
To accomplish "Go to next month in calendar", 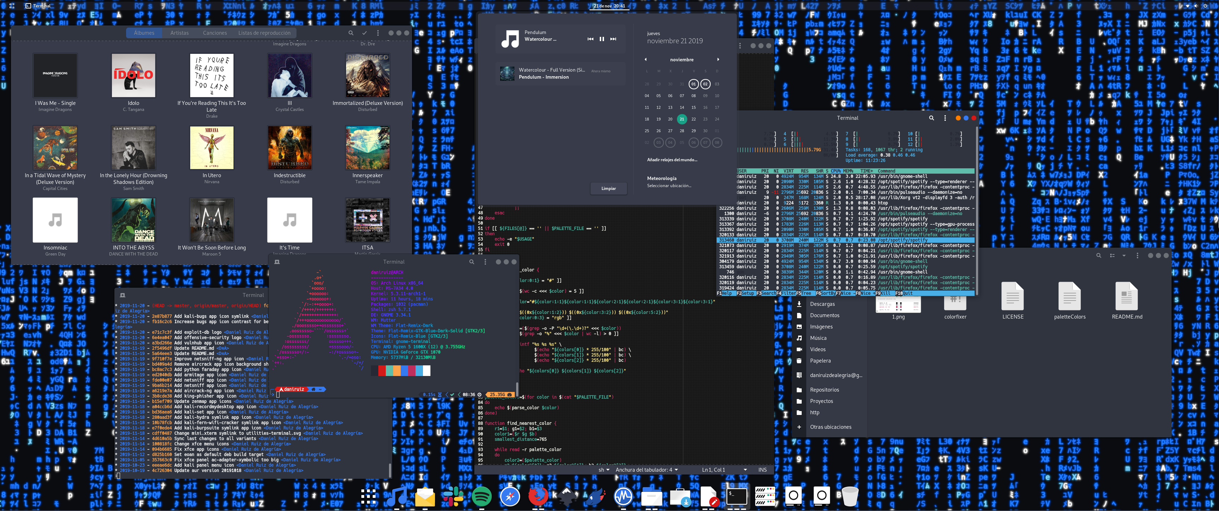I will [x=718, y=60].
